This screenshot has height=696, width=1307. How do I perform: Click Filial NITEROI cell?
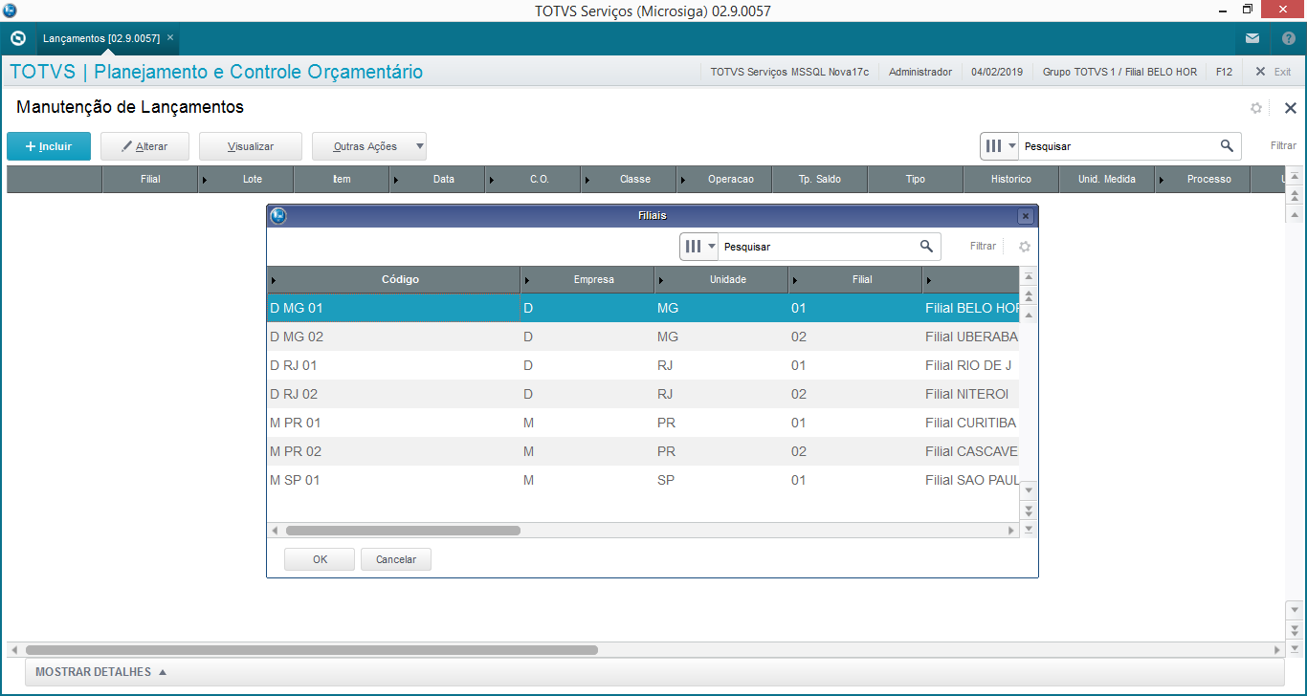point(971,394)
